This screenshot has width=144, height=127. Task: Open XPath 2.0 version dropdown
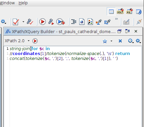28,41
